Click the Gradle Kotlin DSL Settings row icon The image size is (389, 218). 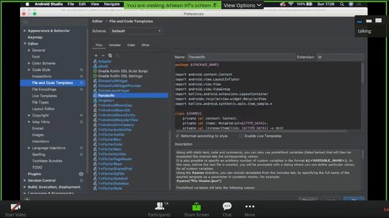[95, 76]
